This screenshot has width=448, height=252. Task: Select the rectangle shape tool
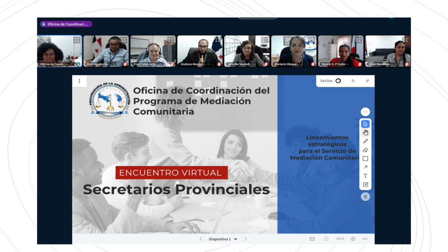pyautogui.click(x=365, y=158)
